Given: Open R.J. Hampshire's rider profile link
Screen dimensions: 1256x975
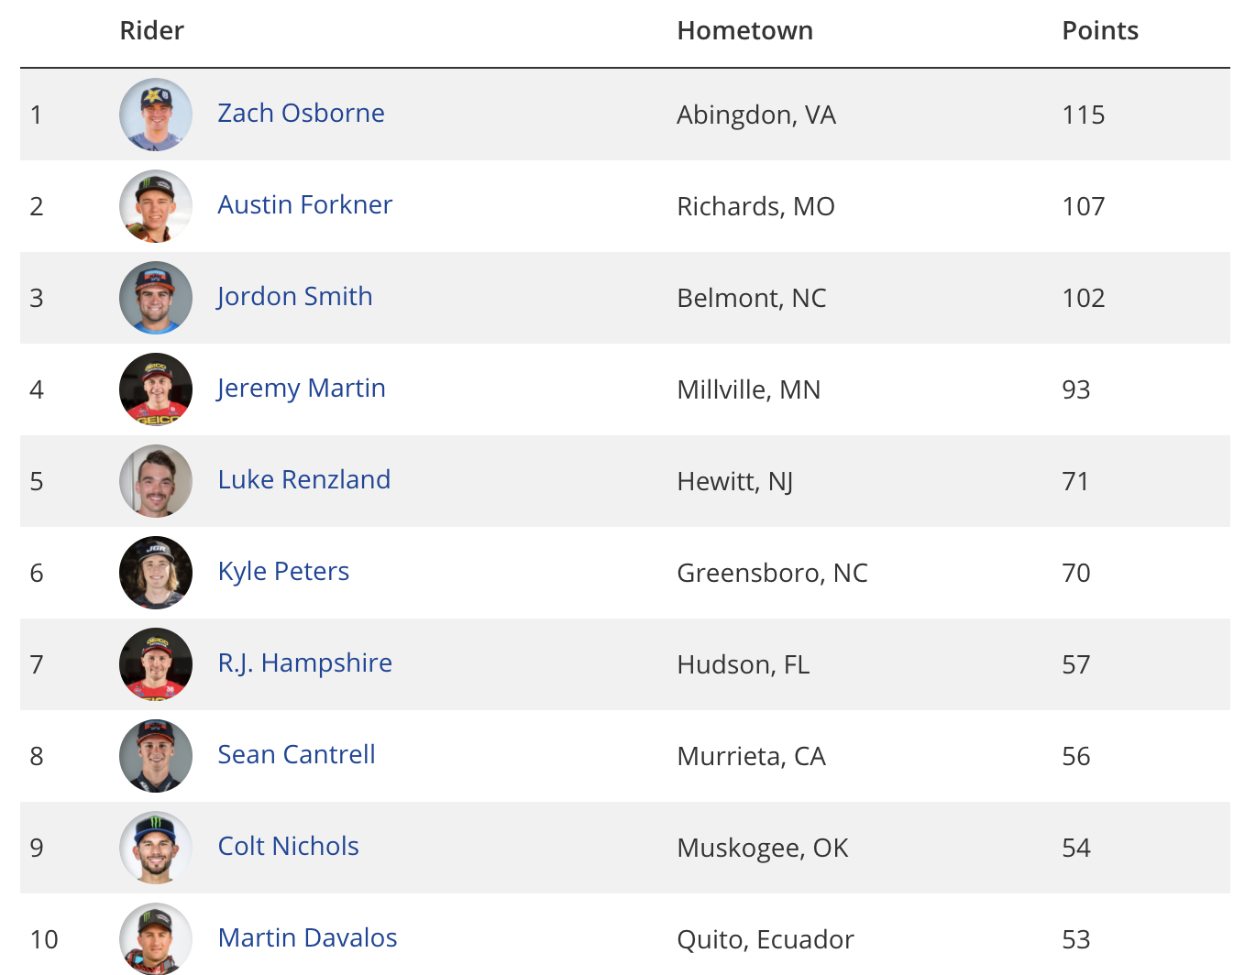Looking at the screenshot, I should click(304, 663).
